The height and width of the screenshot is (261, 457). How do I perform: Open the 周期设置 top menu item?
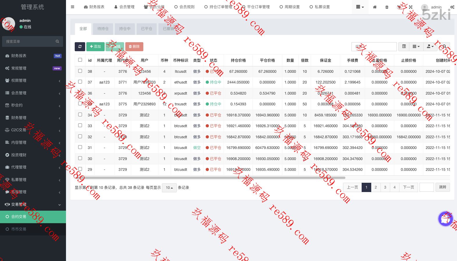[290, 7]
